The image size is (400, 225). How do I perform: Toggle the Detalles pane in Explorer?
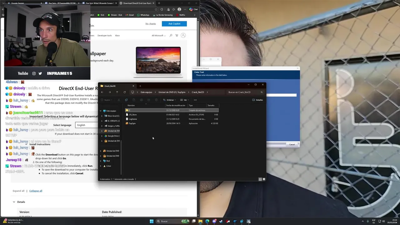[257, 100]
